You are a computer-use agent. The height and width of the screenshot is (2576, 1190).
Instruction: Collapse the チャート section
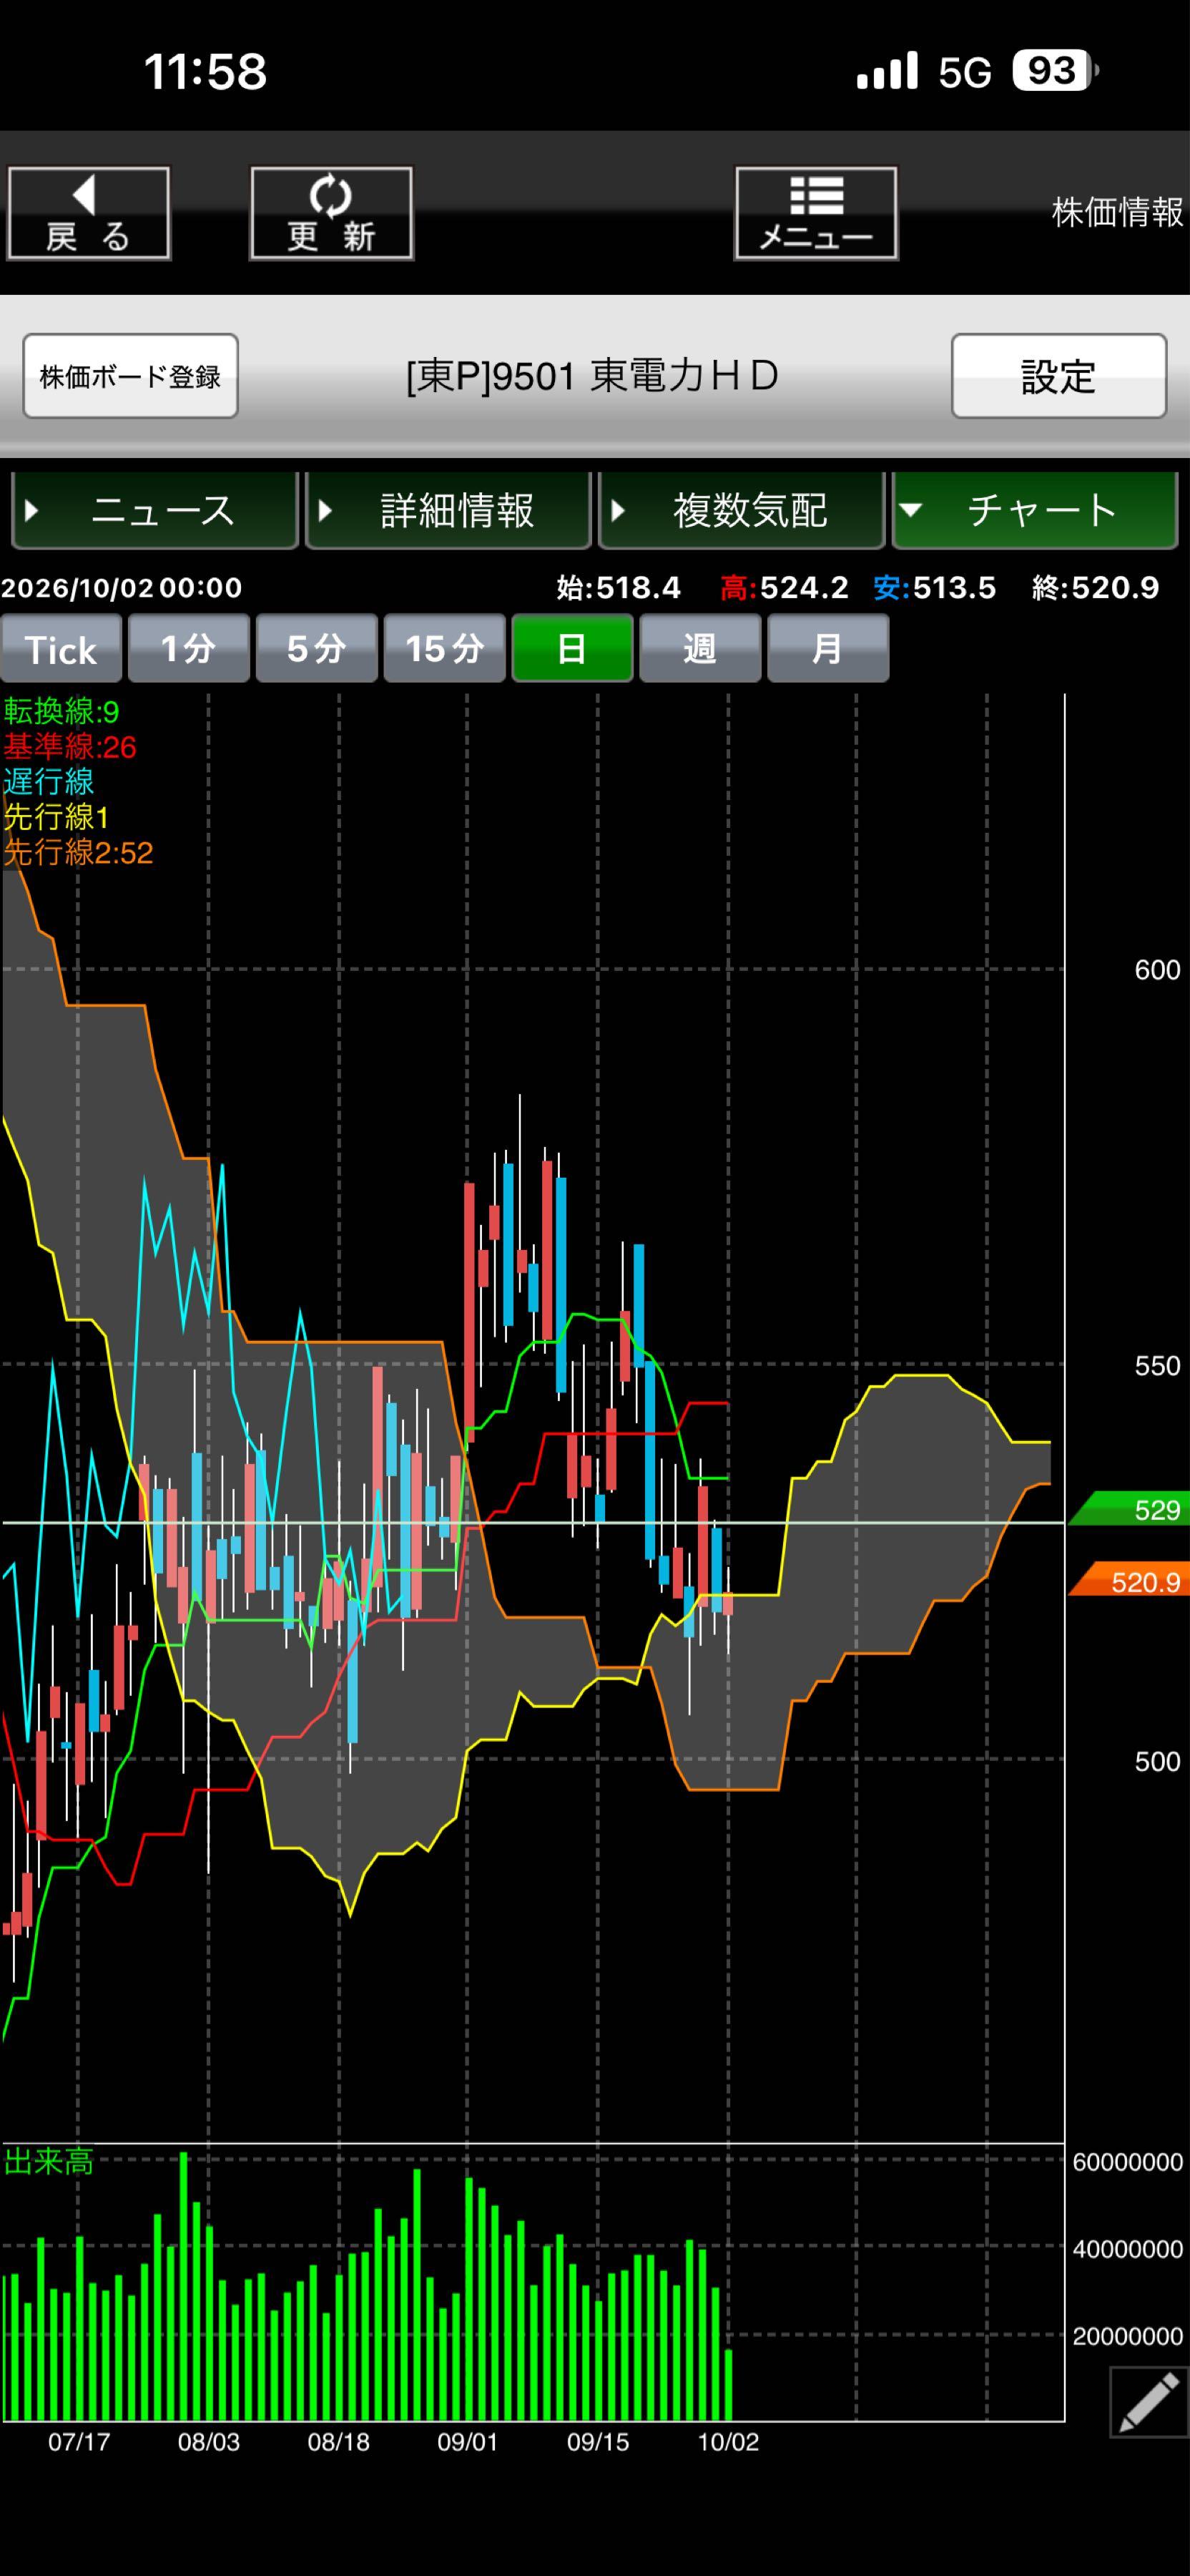(x=1034, y=510)
